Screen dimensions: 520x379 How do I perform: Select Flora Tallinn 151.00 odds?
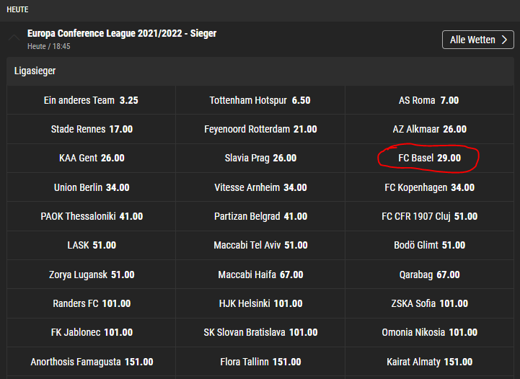[260, 362]
